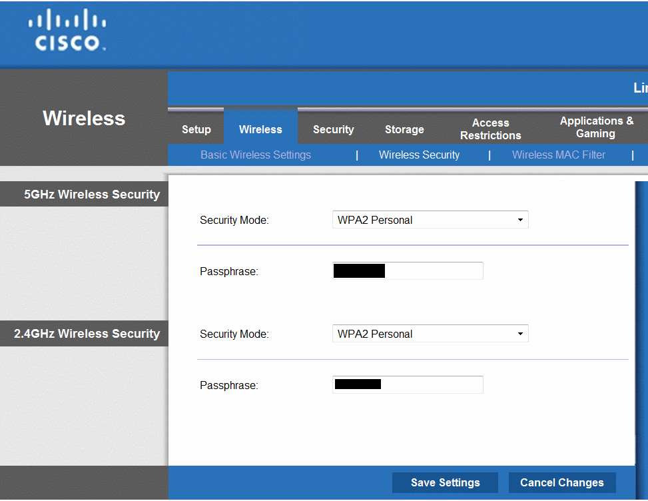This screenshot has width=648, height=501.
Task: Click the Save Settings button
Action: pos(445,482)
